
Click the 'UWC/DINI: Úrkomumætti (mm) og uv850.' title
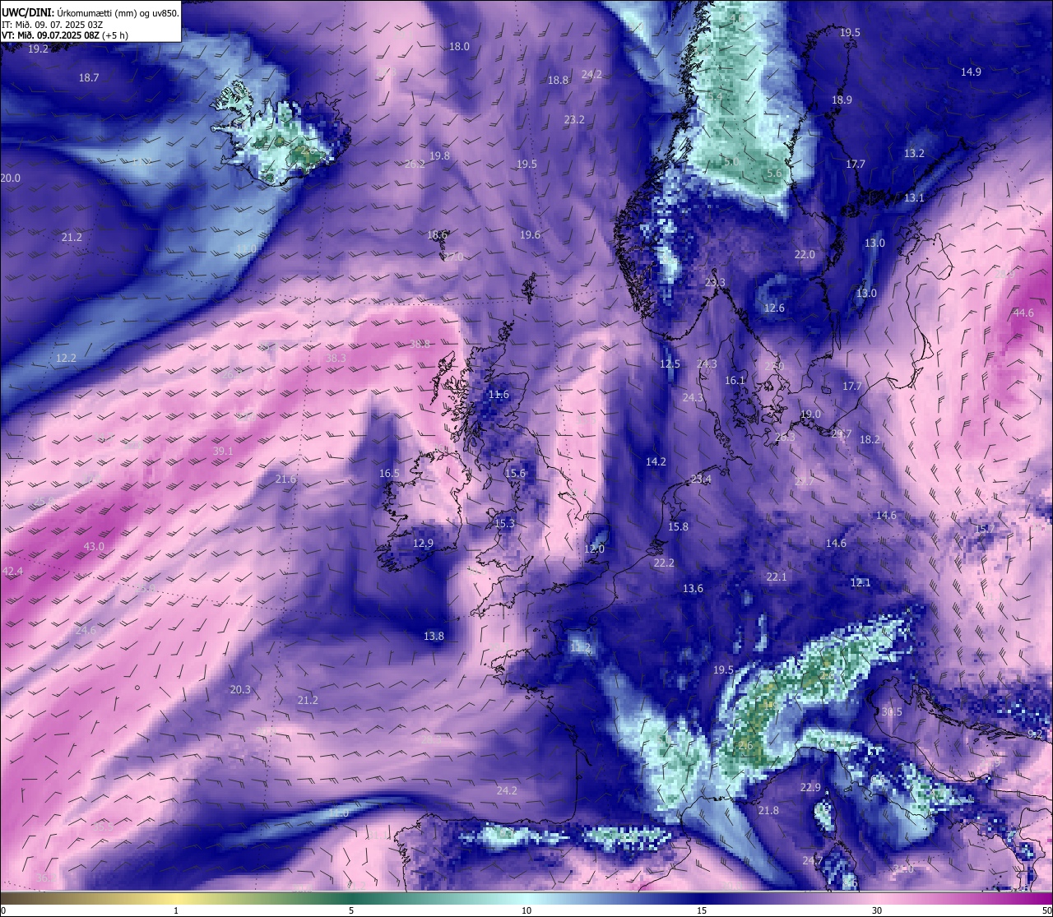(90, 12)
